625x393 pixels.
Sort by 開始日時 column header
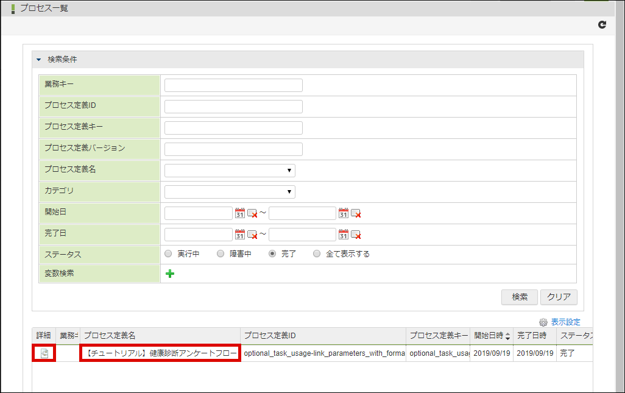coord(492,336)
